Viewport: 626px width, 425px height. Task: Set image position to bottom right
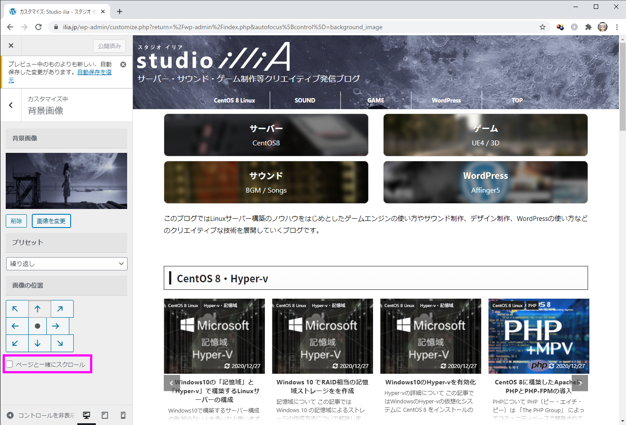point(62,343)
